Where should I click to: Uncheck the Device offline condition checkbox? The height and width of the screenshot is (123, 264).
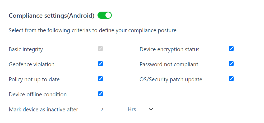coord(100,94)
